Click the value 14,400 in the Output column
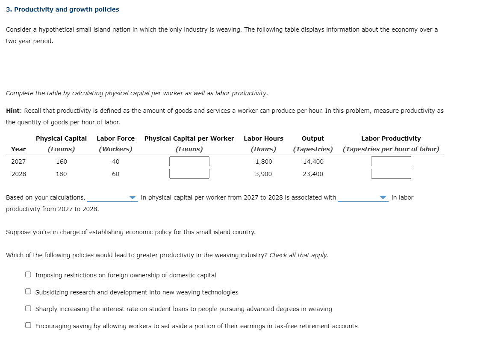This screenshot has width=489, height=341. [x=312, y=161]
